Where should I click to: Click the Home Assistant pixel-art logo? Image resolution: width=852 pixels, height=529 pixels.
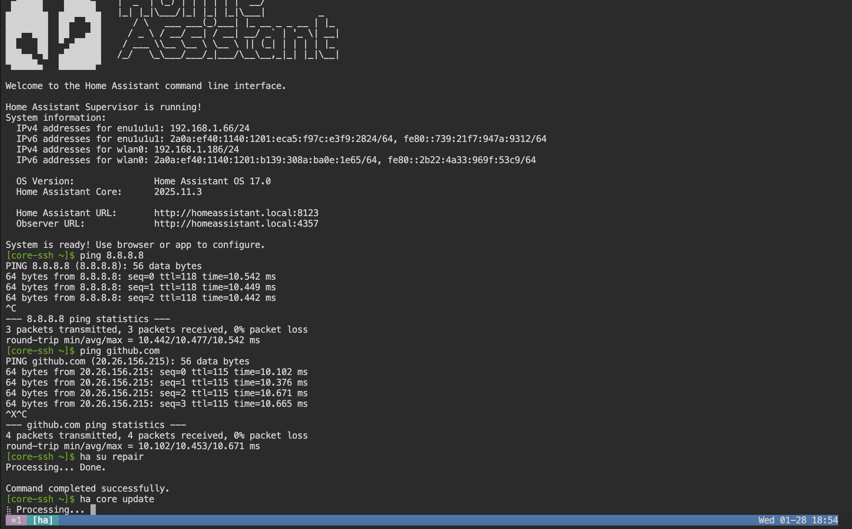click(x=53, y=35)
